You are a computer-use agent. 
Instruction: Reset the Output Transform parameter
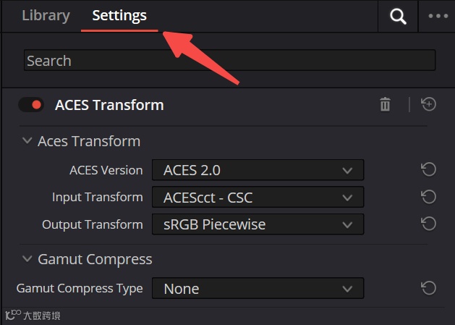tap(428, 224)
